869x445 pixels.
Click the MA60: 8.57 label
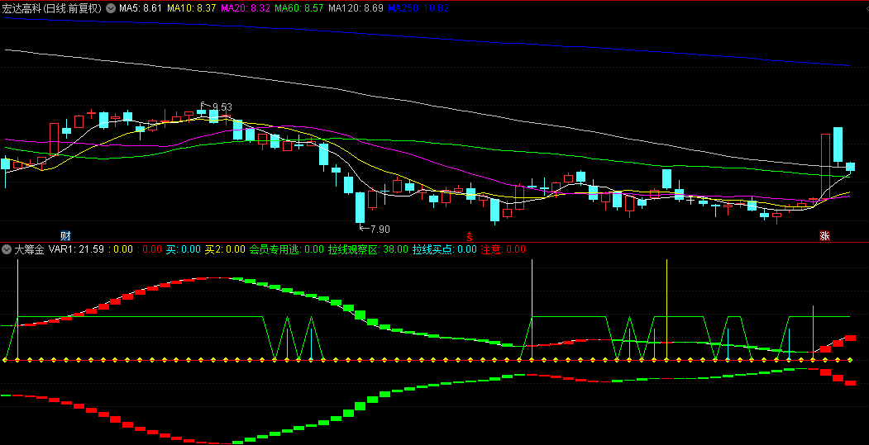click(x=299, y=8)
